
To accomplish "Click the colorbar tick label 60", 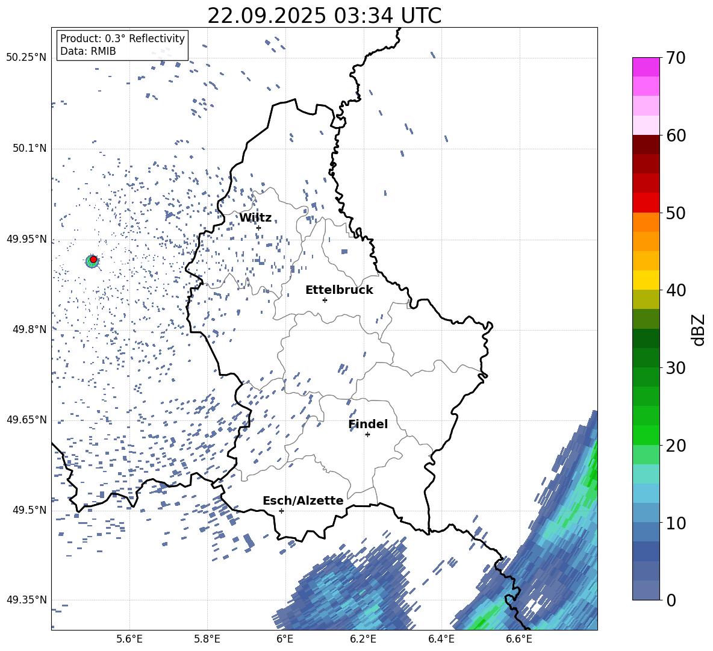I will (676, 135).
